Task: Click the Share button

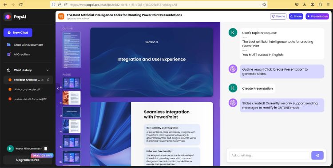Action: click(296, 16)
